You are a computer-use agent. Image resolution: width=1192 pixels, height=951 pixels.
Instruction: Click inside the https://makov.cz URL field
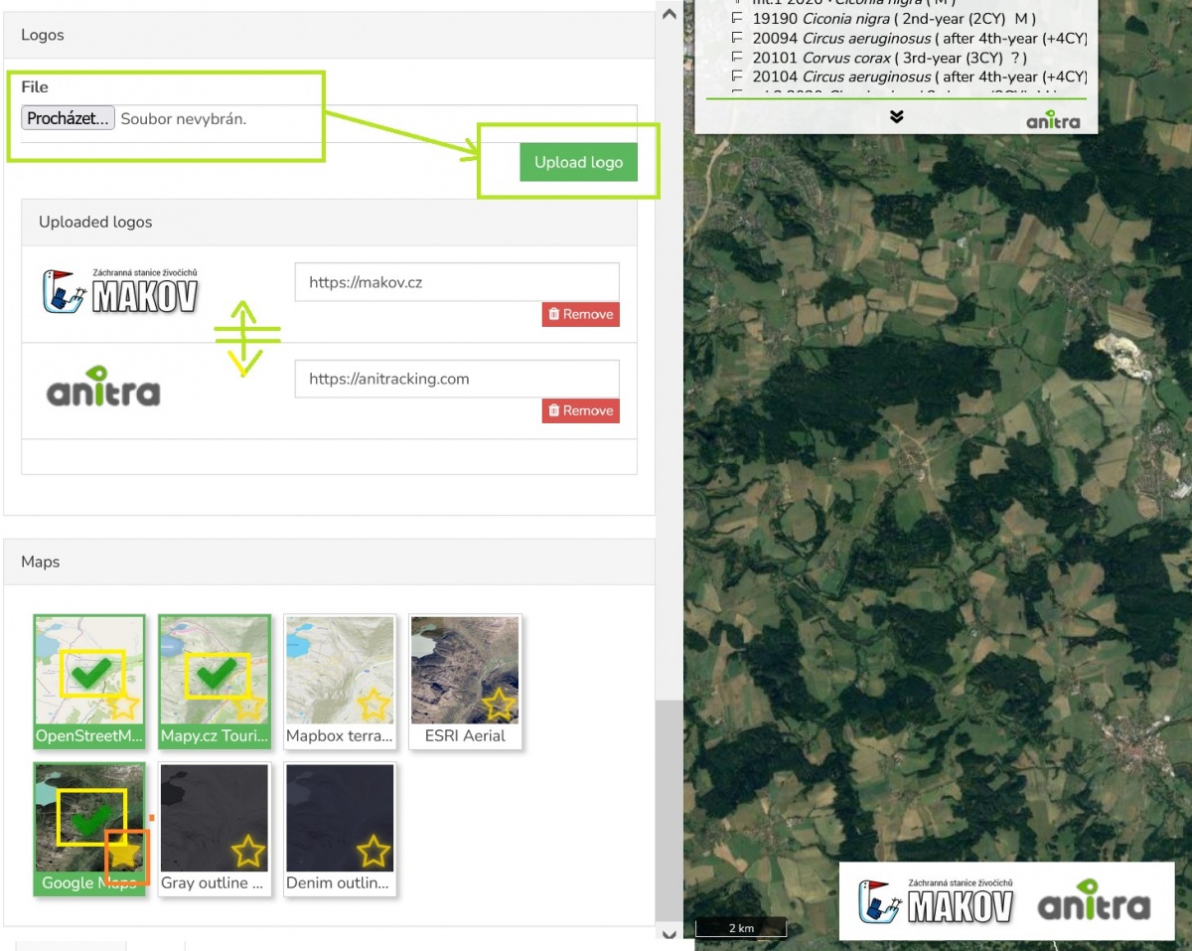pyautogui.click(x=456, y=282)
